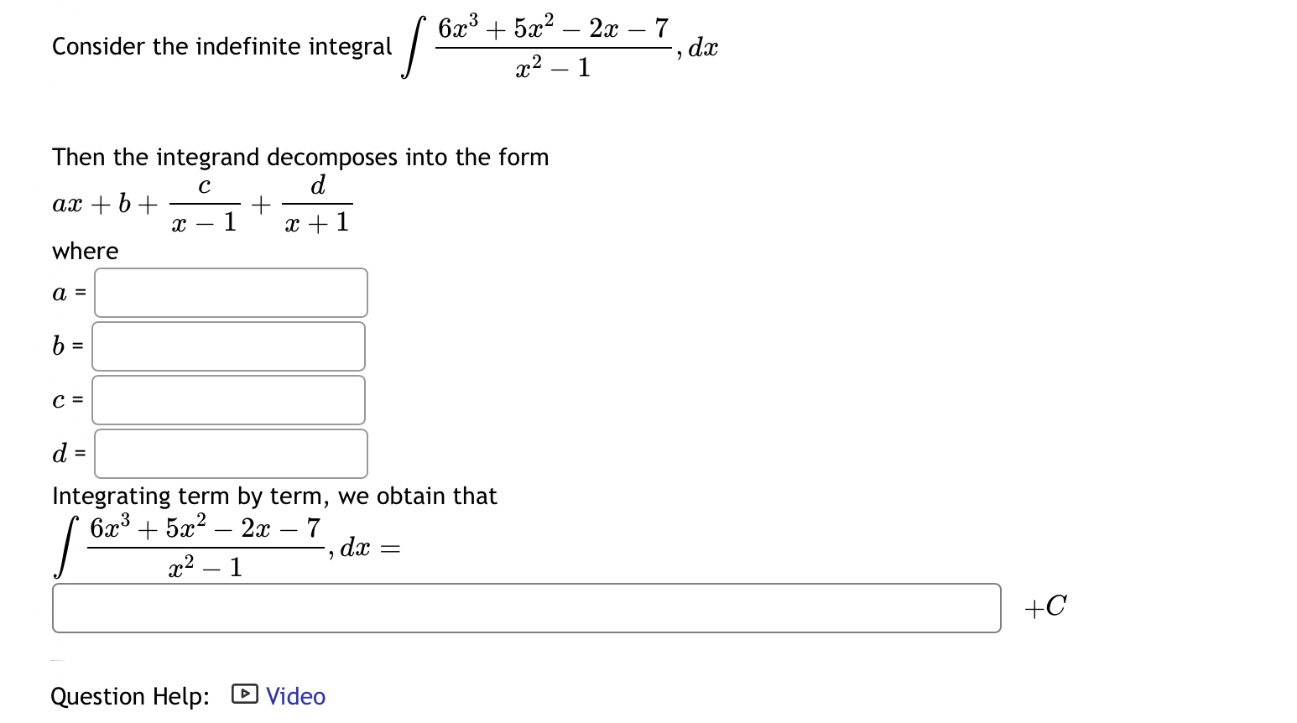Click the final answer field before +C

526,606
